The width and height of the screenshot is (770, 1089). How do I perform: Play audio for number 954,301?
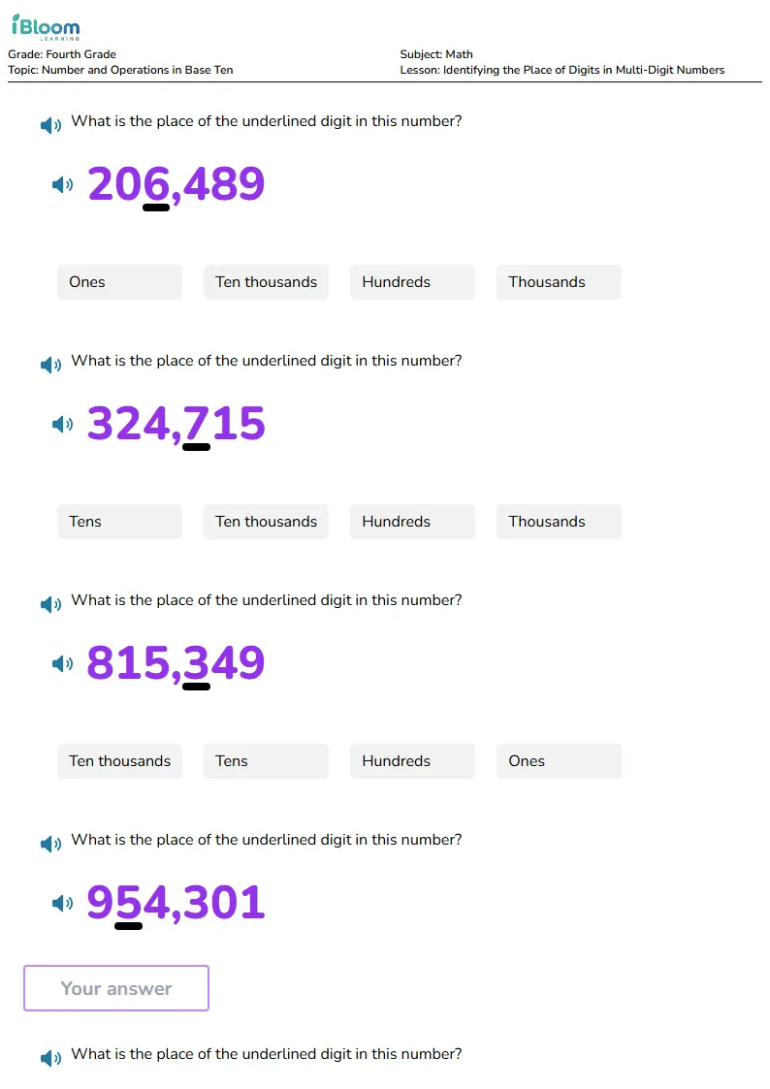coord(62,903)
